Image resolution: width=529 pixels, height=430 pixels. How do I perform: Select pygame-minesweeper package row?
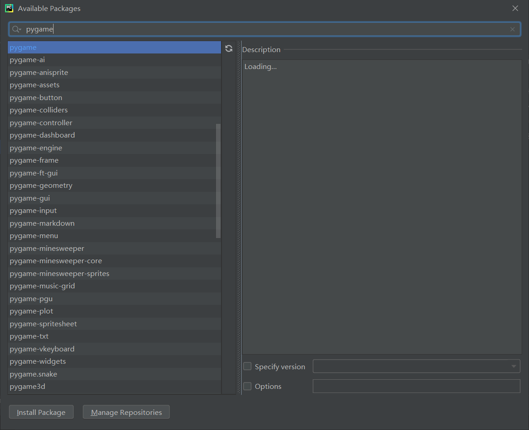114,249
